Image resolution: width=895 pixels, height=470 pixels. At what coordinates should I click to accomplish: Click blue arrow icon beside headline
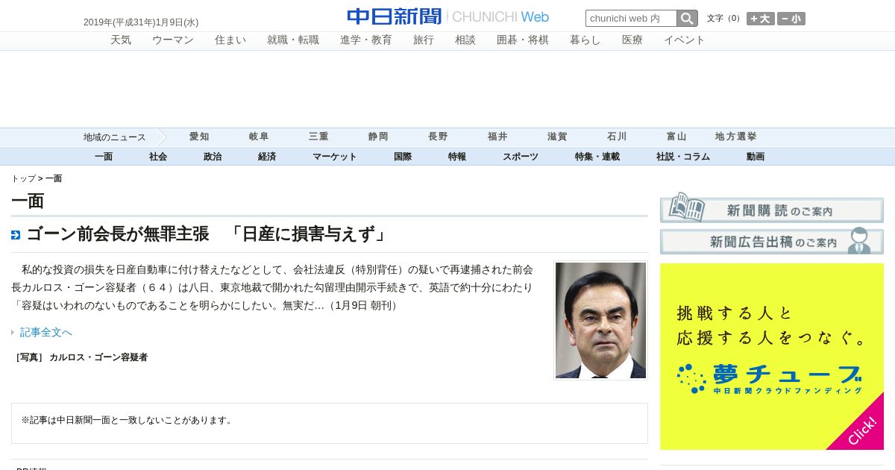pyautogui.click(x=16, y=235)
